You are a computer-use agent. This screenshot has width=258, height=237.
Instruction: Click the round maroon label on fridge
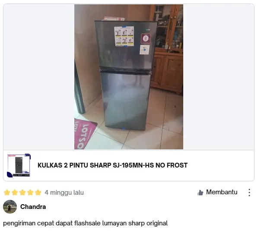[x=146, y=38]
